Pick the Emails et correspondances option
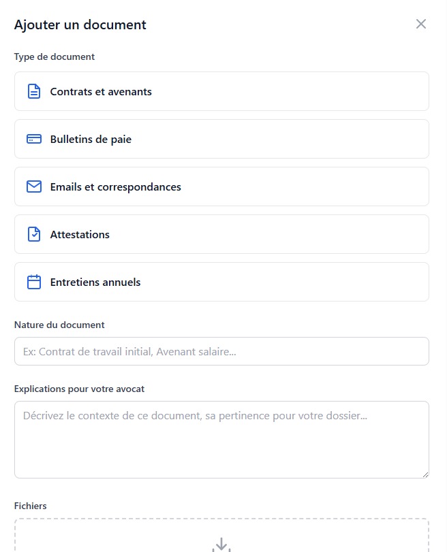 [221, 186]
